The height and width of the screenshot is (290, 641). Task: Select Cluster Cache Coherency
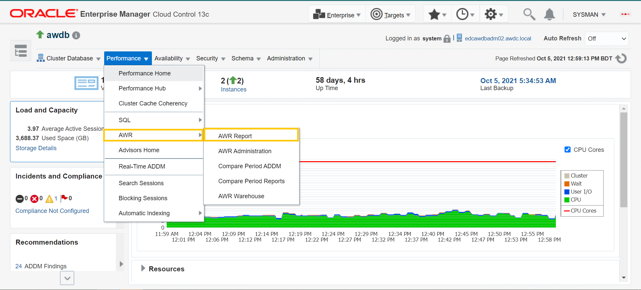pyautogui.click(x=154, y=103)
